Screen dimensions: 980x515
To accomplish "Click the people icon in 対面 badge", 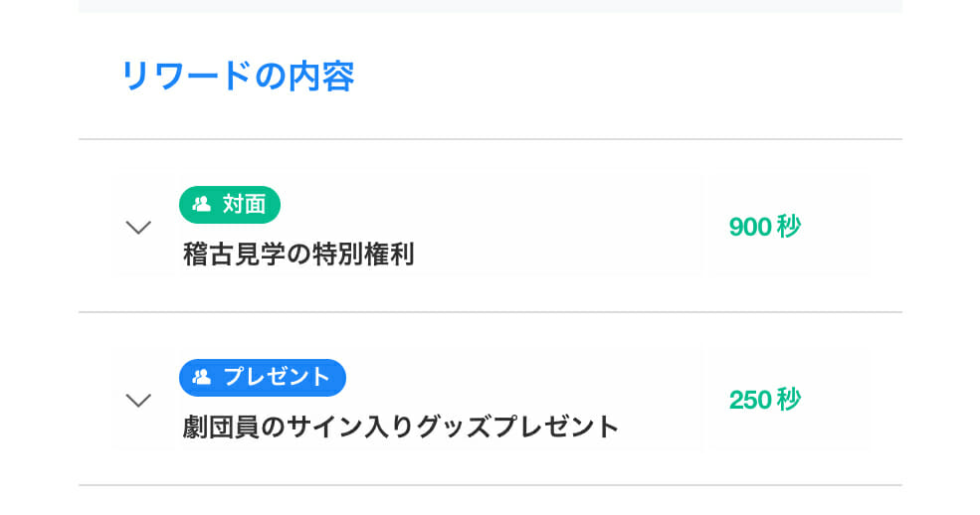I will [202, 205].
